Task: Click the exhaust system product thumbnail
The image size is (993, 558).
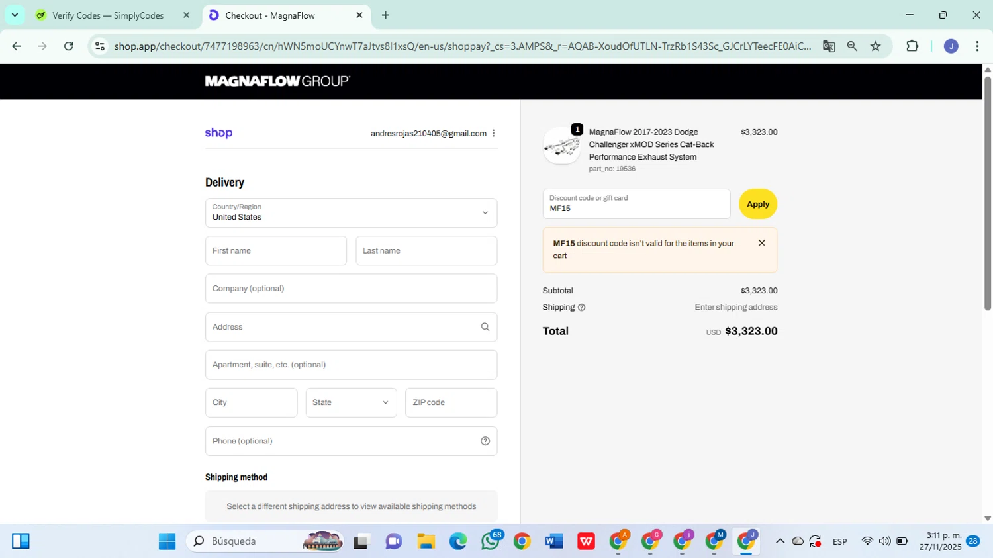Action: 562,146
